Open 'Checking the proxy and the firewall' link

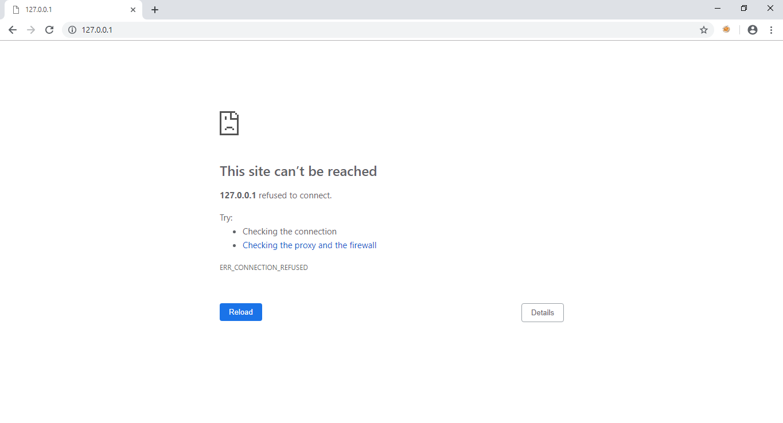pyautogui.click(x=309, y=245)
